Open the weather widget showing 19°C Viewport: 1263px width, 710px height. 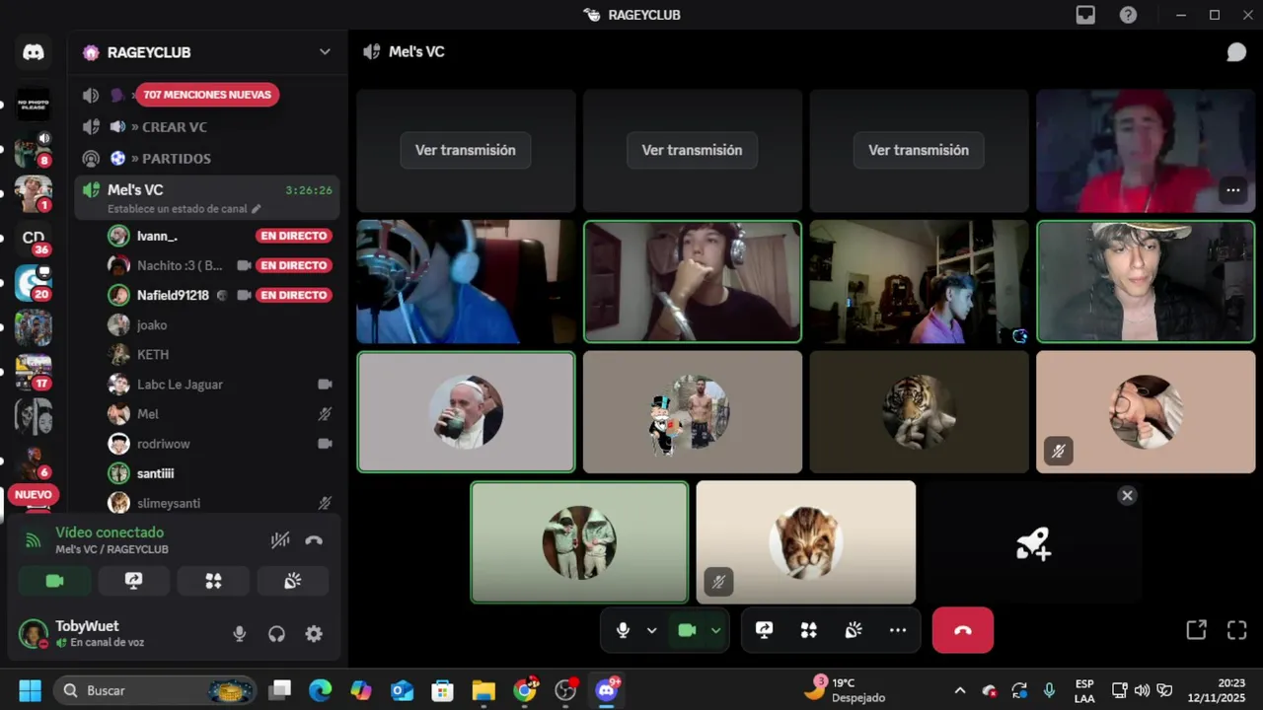coord(845,690)
